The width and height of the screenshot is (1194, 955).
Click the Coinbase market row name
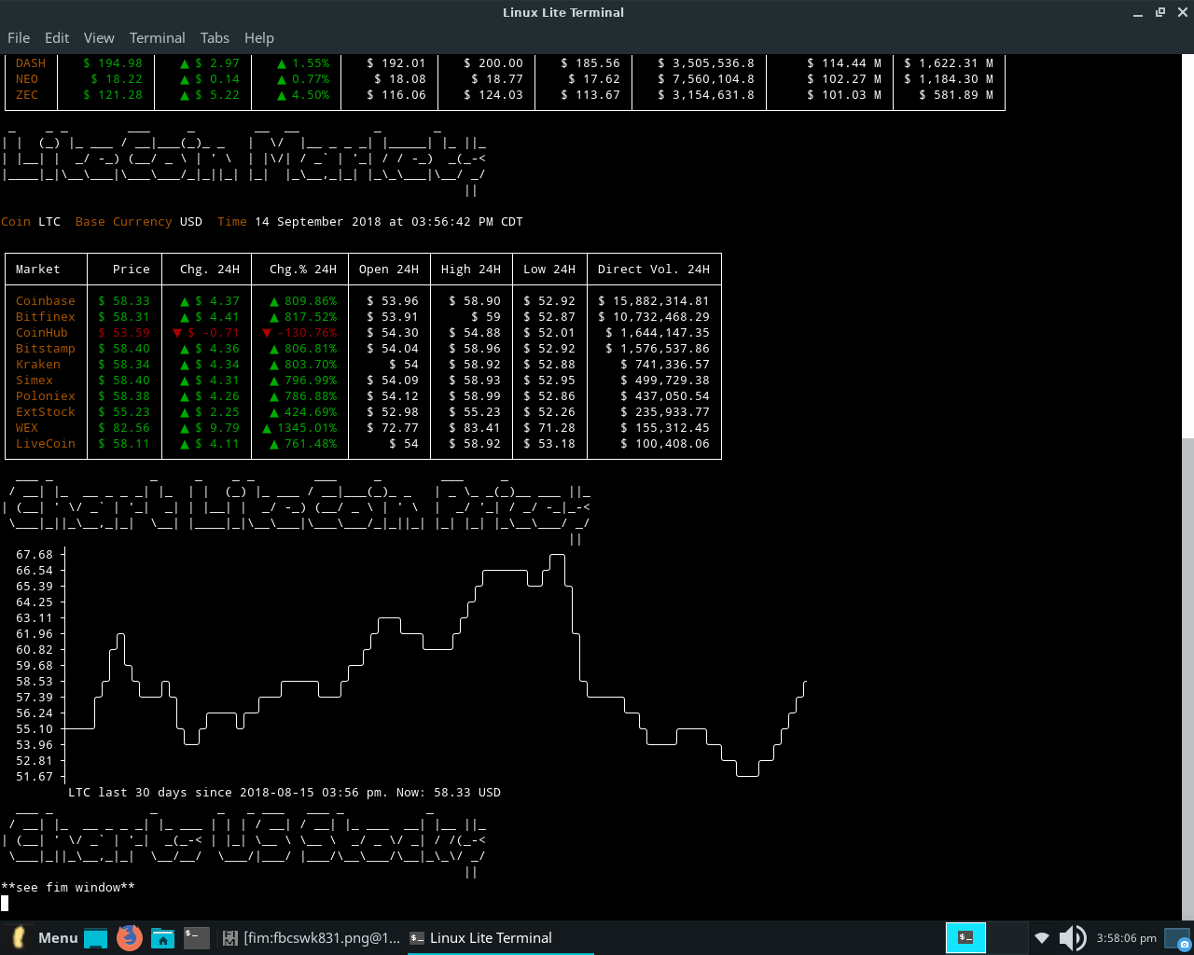[x=46, y=301]
